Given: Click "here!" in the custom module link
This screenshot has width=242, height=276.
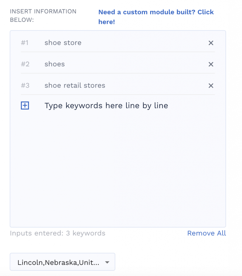Looking at the screenshot, I should [107, 22].
